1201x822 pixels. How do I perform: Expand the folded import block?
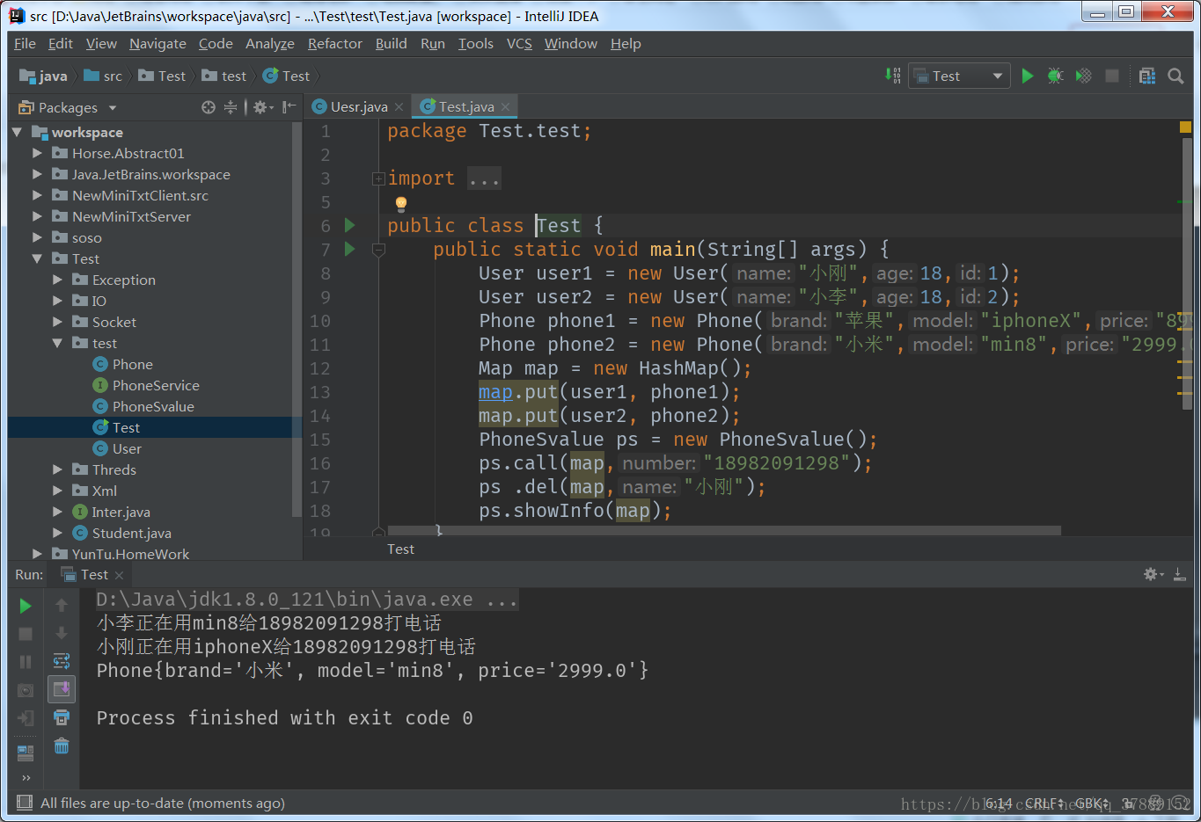[378, 178]
